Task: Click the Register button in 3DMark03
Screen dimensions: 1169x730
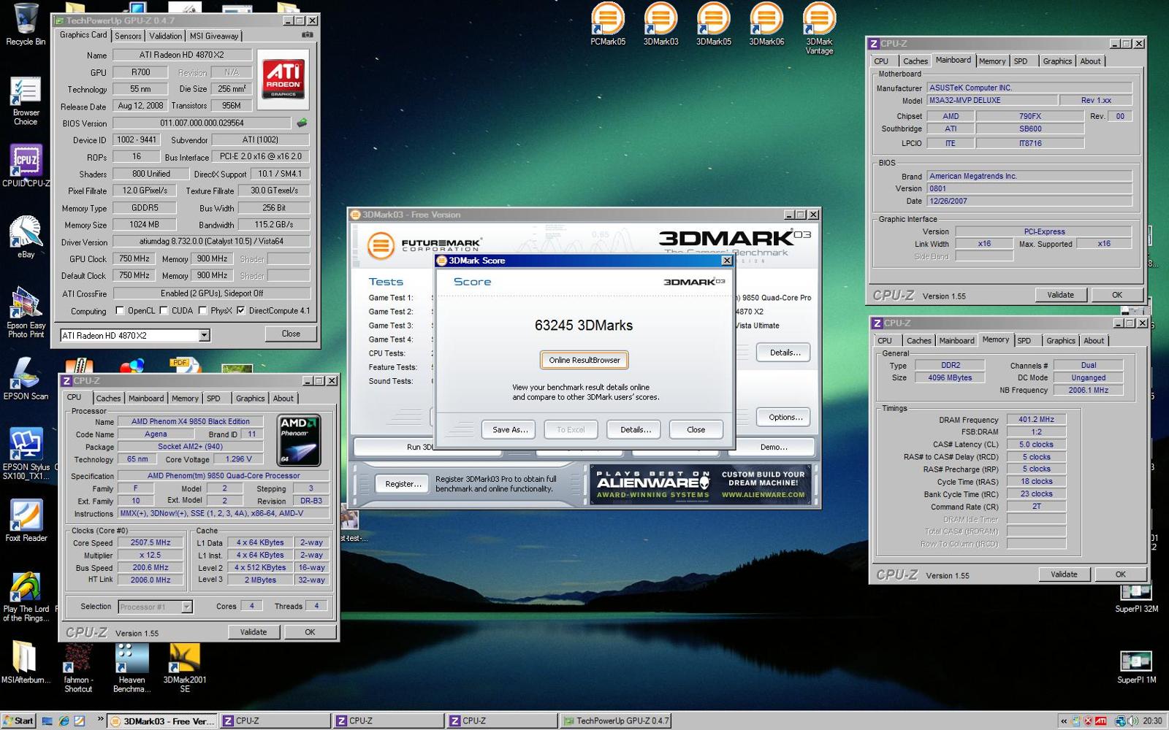Action: (403, 483)
